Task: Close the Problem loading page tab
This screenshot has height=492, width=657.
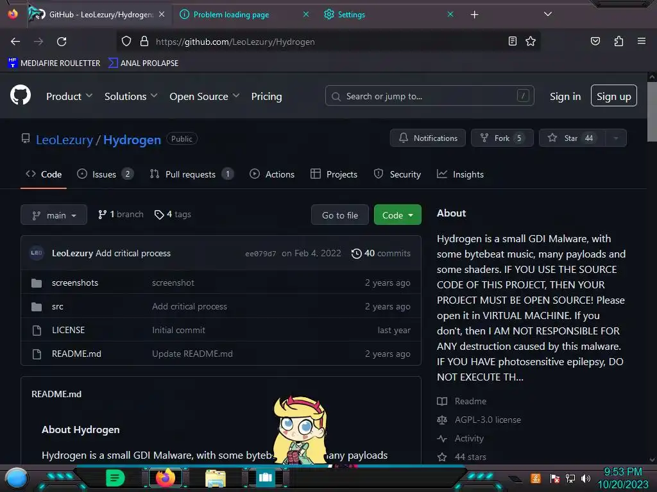Action: (x=306, y=14)
